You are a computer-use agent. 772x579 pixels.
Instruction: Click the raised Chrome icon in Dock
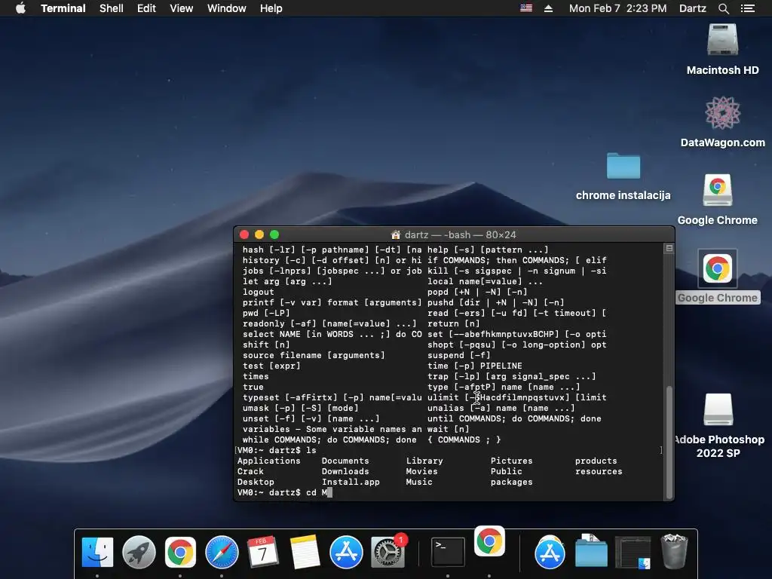(x=489, y=541)
